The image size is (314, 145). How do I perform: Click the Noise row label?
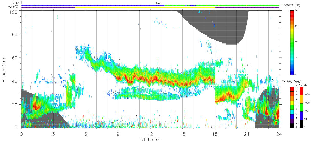pos(15,5)
